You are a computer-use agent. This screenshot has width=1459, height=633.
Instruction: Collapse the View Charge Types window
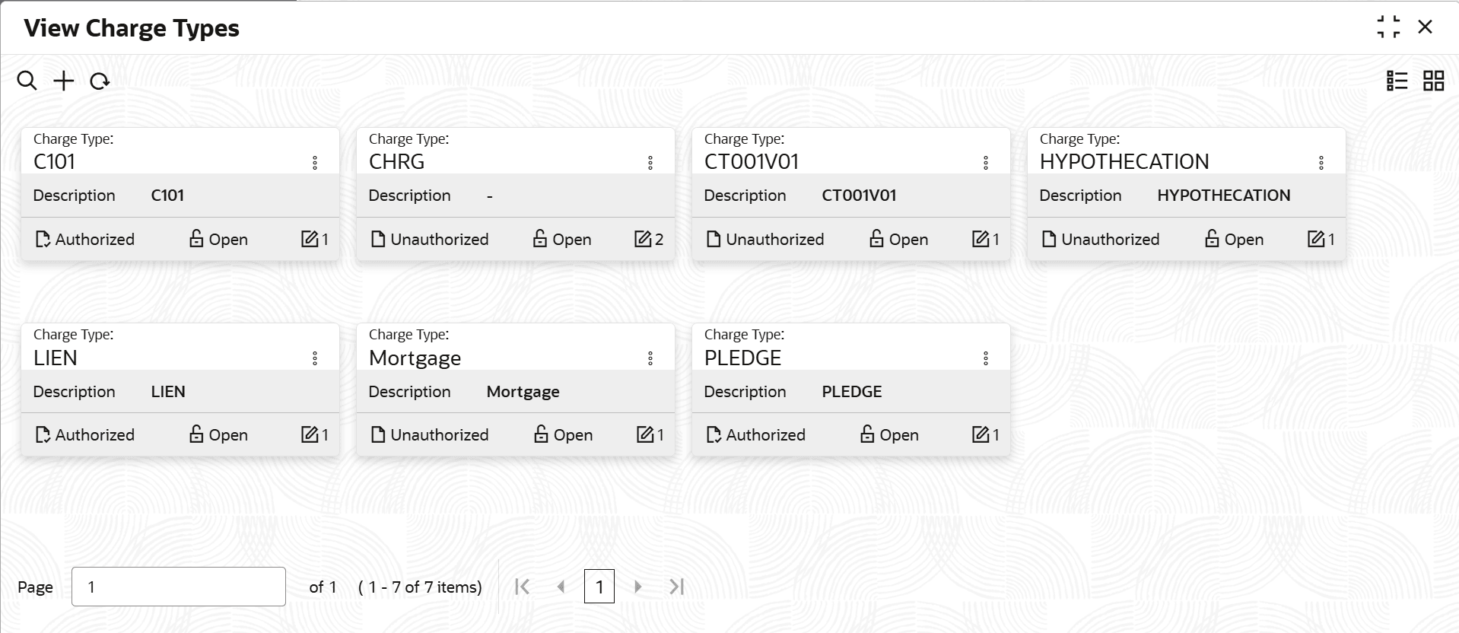(1388, 27)
